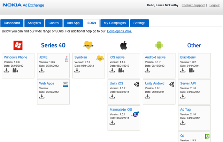
Task: Click the Symbian title link
Action: pyautogui.click(x=80, y=57)
